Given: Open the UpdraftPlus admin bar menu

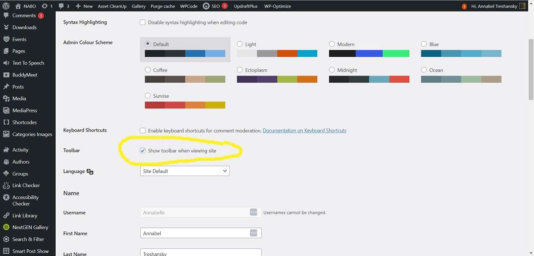Looking at the screenshot, I should (x=246, y=6).
